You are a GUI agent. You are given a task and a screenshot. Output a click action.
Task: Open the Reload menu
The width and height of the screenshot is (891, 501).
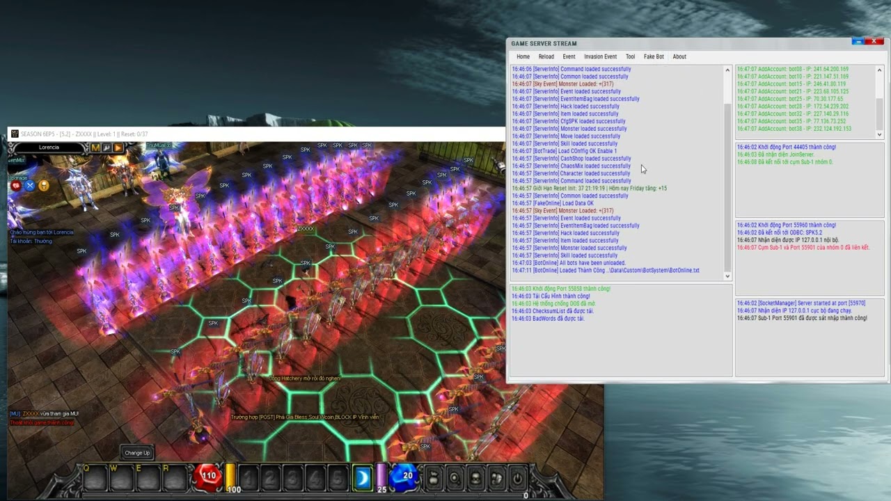(546, 57)
